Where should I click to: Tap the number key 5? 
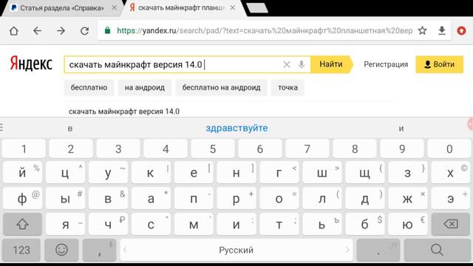click(213, 149)
